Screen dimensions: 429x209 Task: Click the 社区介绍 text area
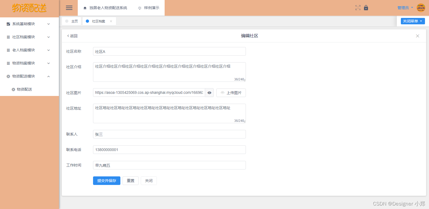click(169, 72)
